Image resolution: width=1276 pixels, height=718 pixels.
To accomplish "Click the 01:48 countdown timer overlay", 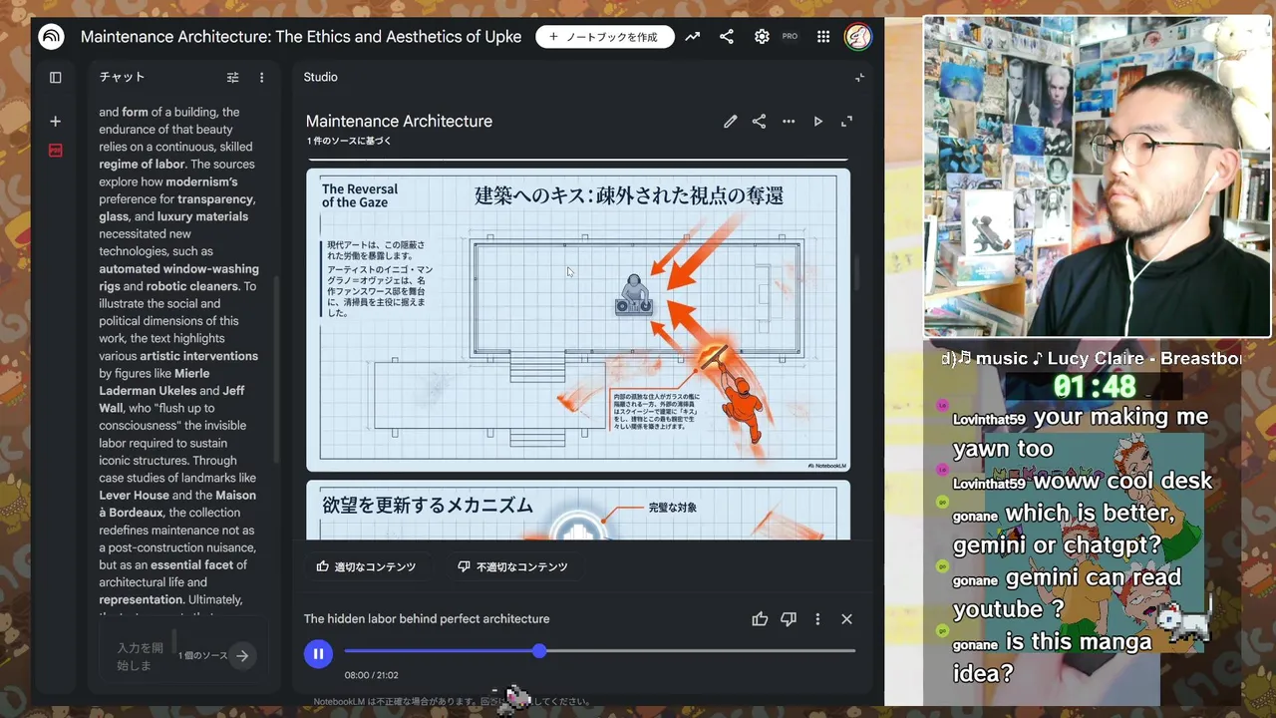I will [1095, 387].
